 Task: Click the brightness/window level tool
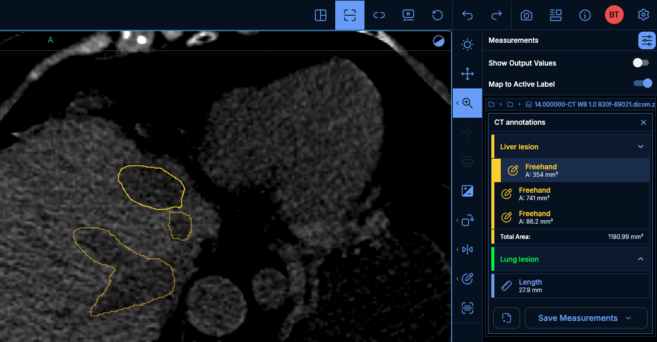(x=467, y=45)
